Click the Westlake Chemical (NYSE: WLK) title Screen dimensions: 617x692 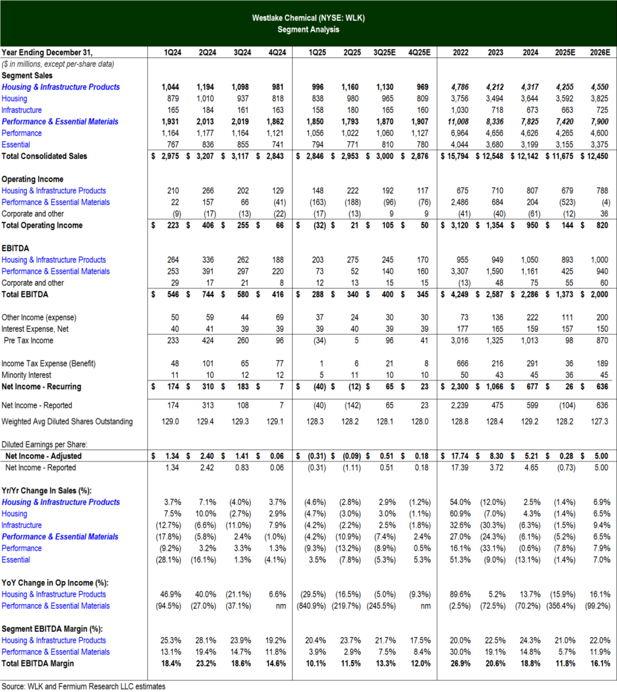coord(308,18)
